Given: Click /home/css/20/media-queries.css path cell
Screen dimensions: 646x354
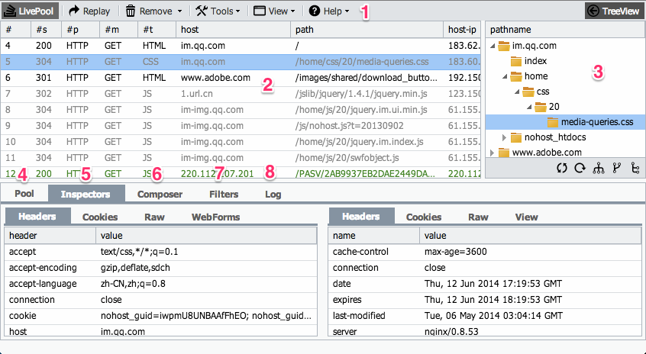Looking at the screenshot, I should (367, 62).
